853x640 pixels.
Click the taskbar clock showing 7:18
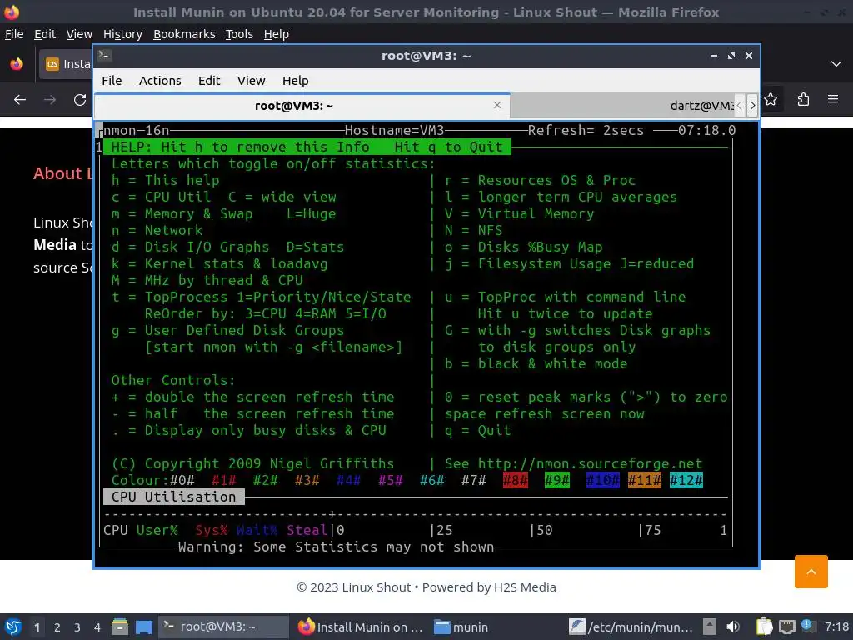836,627
